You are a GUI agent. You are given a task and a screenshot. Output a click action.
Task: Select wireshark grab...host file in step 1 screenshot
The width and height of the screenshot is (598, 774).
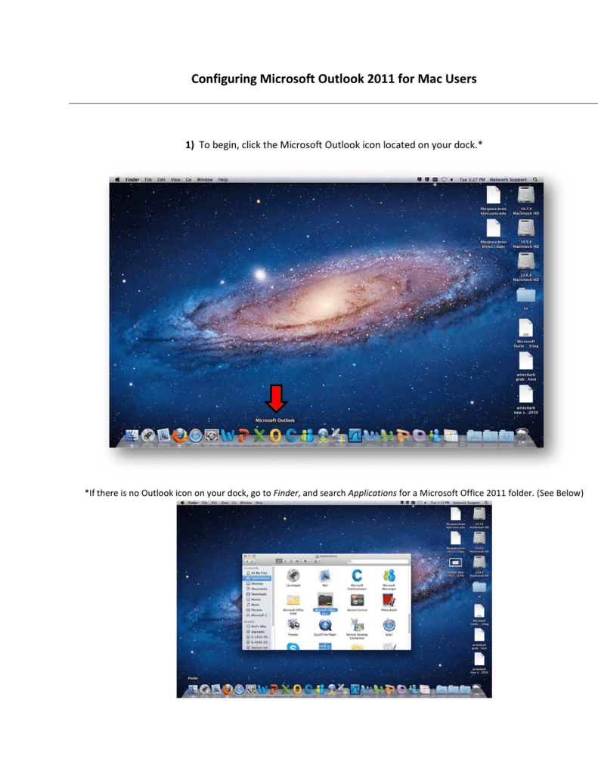[526, 367]
